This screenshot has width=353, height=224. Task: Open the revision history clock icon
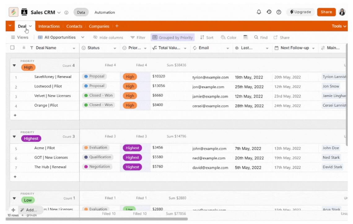click(269, 12)
